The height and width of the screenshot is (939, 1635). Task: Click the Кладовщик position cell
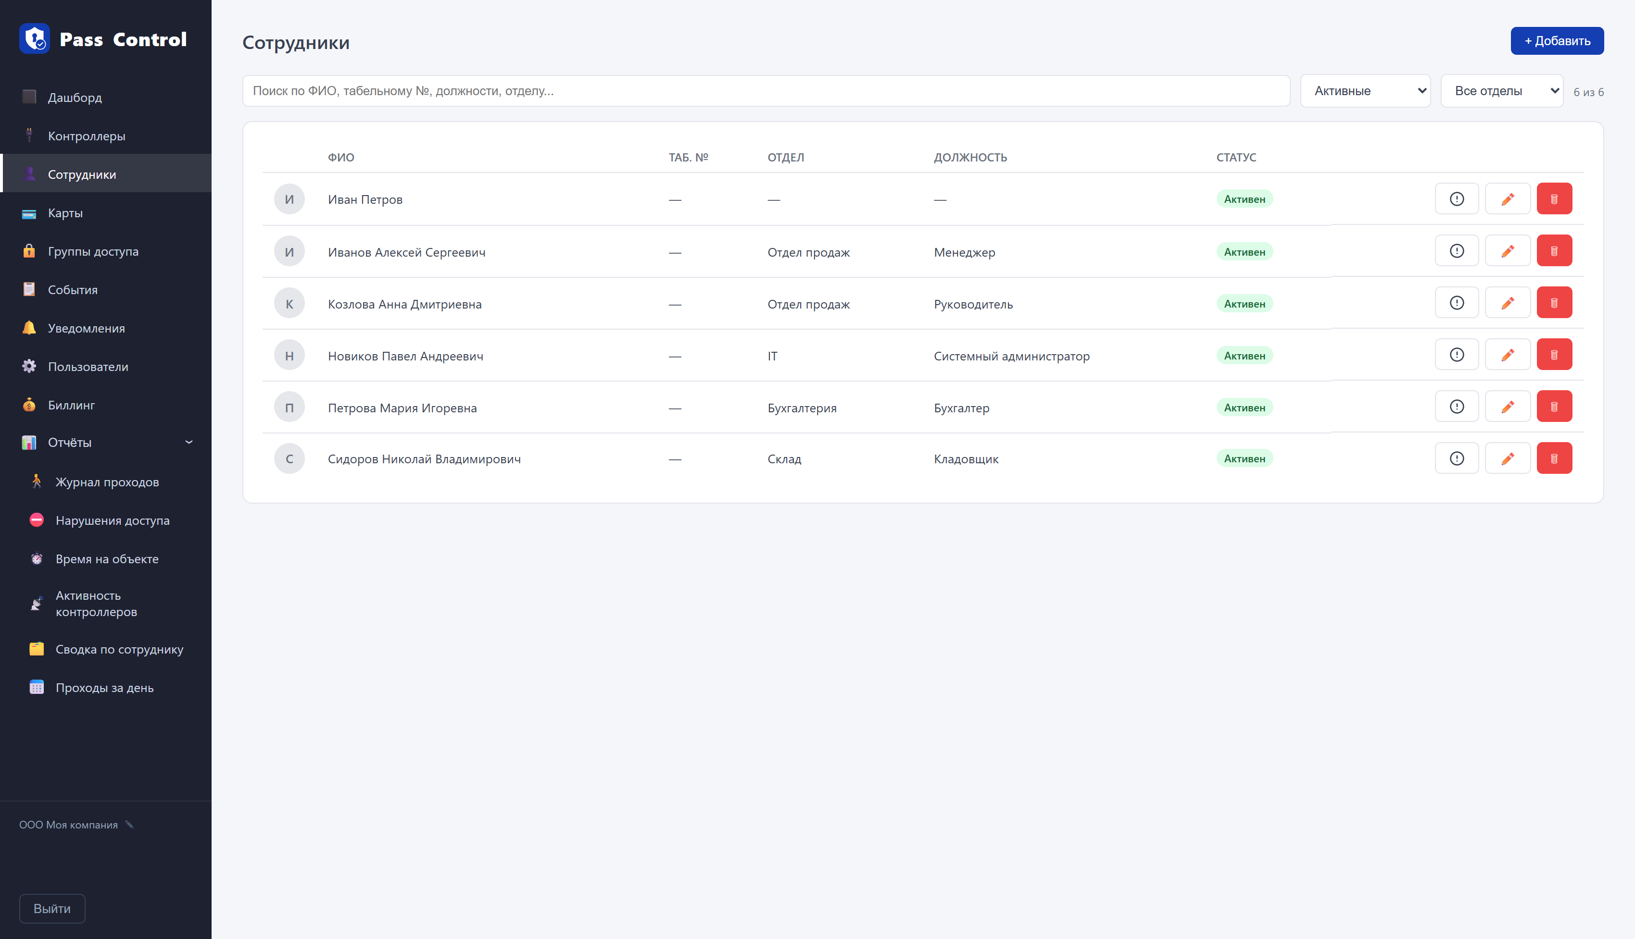[966, 459]
